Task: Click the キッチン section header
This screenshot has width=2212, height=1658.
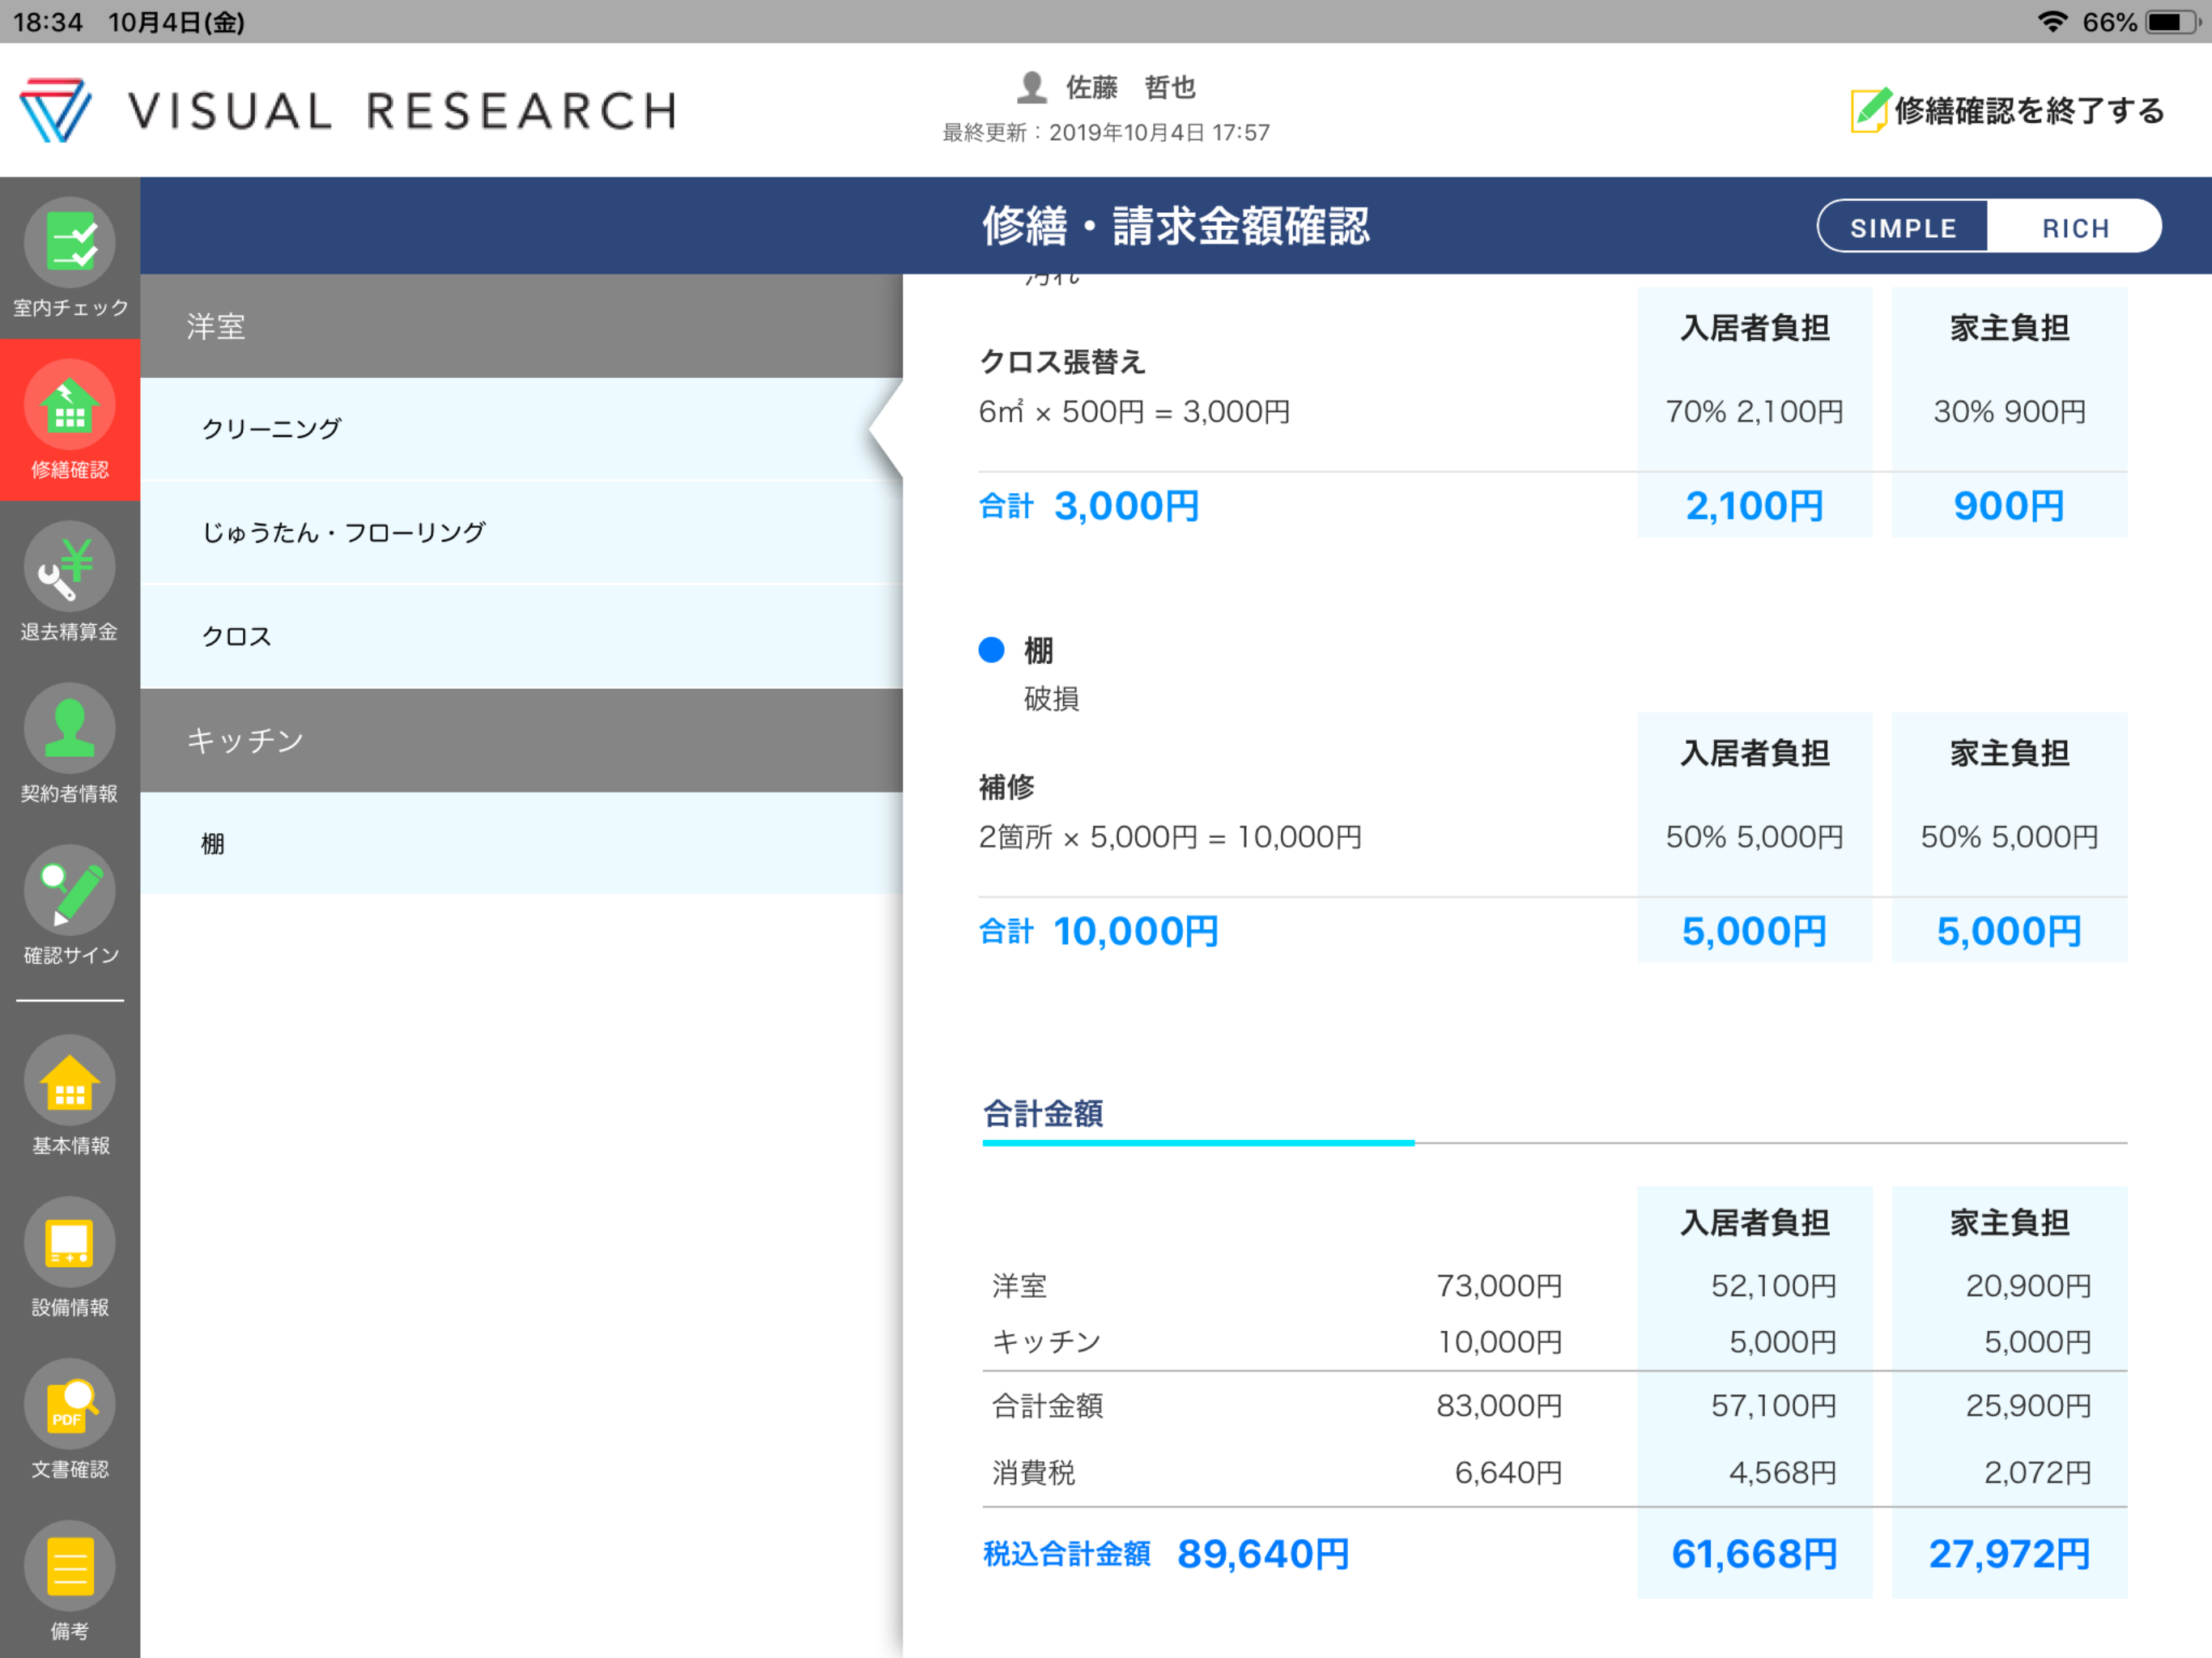Action: click(x=522, y=740)
